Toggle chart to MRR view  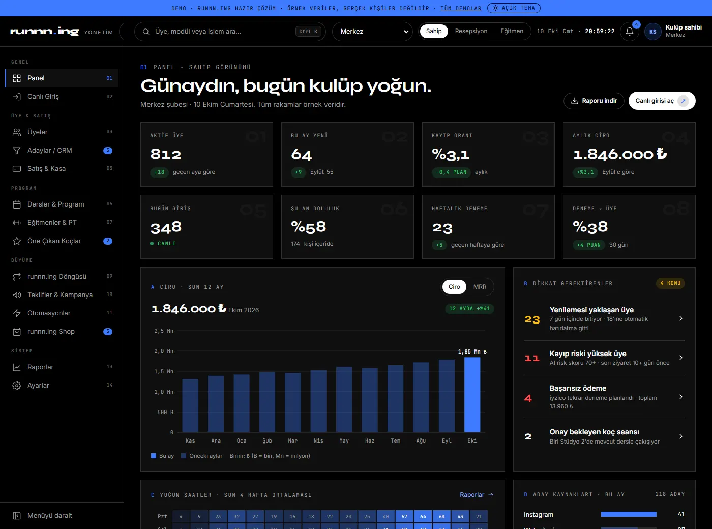tap(480, 287)
